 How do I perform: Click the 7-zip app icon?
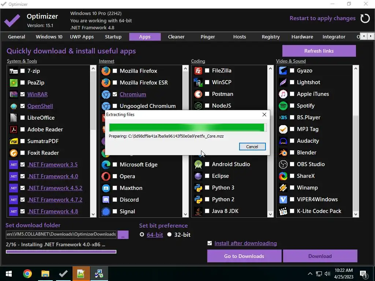(x=14, y=71)
